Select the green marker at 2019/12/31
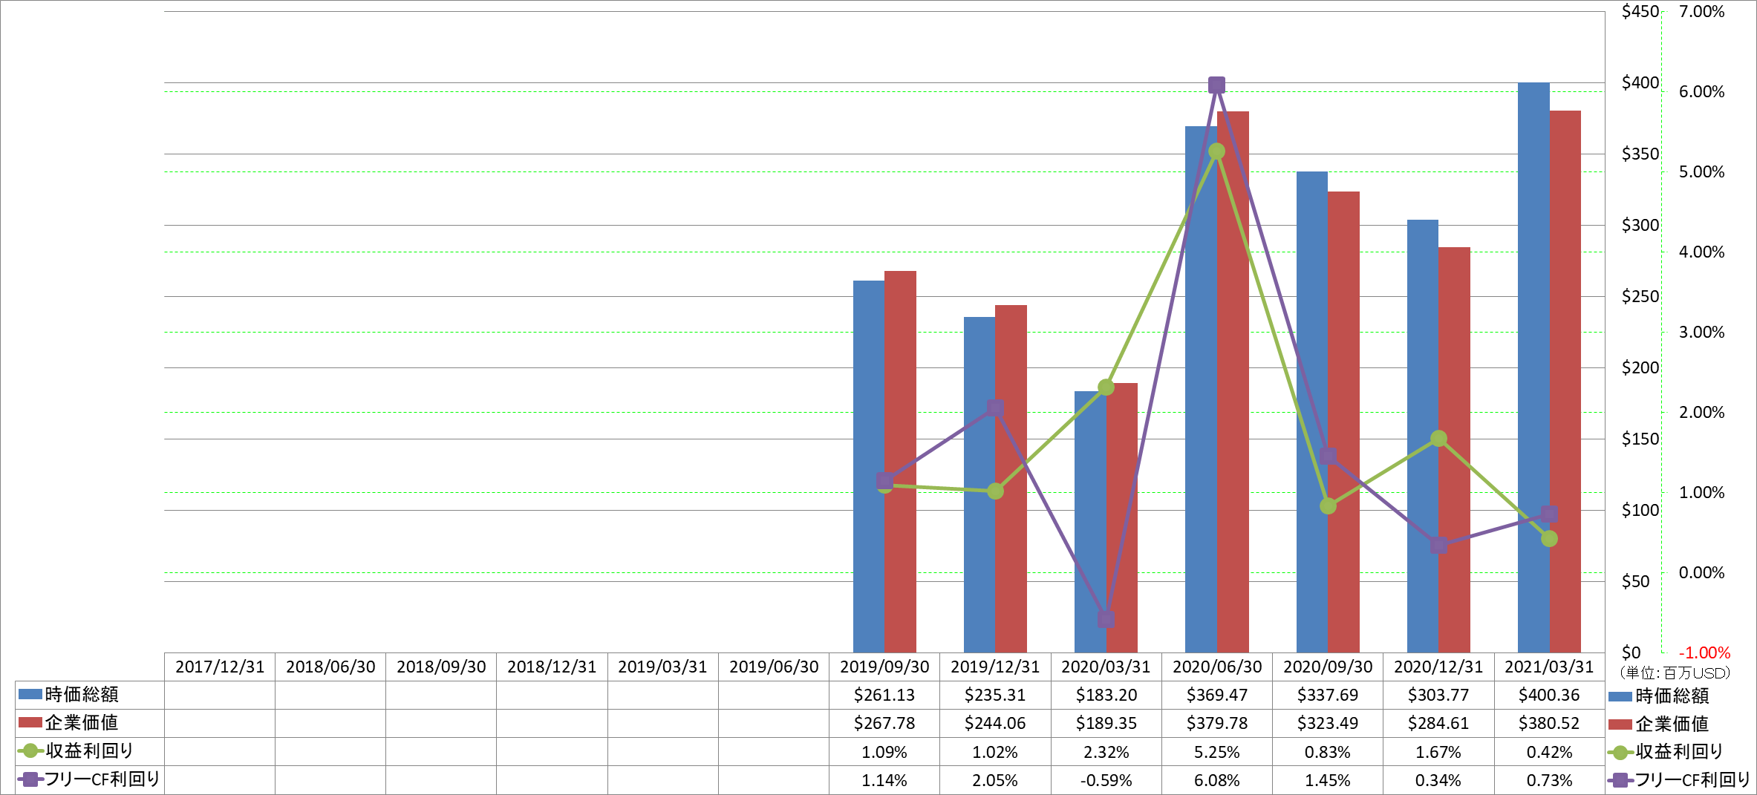The height and width of the screenshot is (795, 1757). (x=995, y=491)
